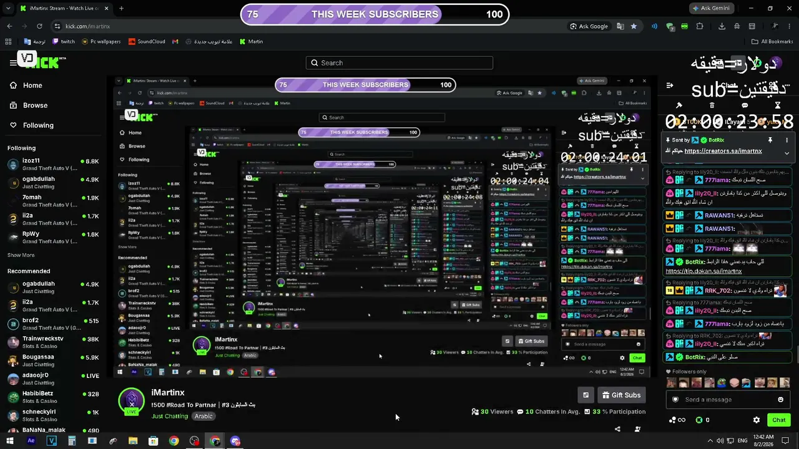Launch After Effects from the taskbar

(31, 441)
